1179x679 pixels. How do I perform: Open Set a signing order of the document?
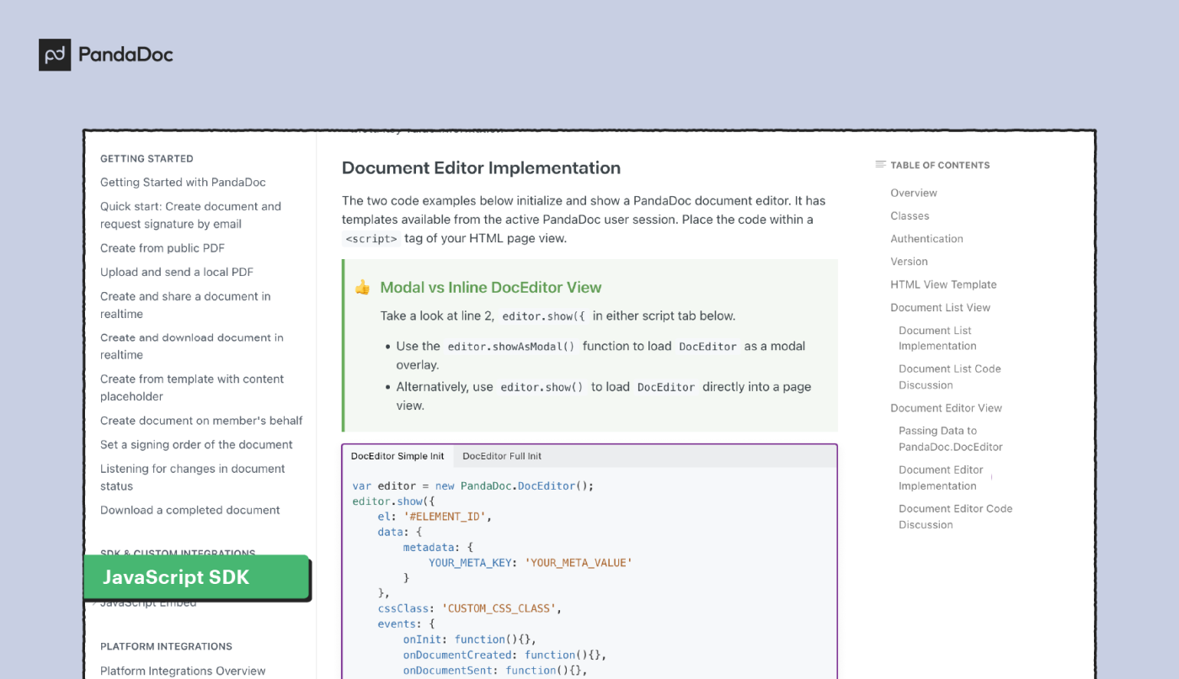196,445
